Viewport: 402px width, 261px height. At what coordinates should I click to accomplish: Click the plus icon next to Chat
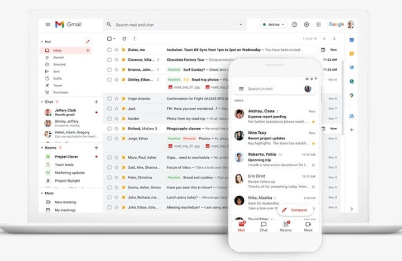(97, 102)
